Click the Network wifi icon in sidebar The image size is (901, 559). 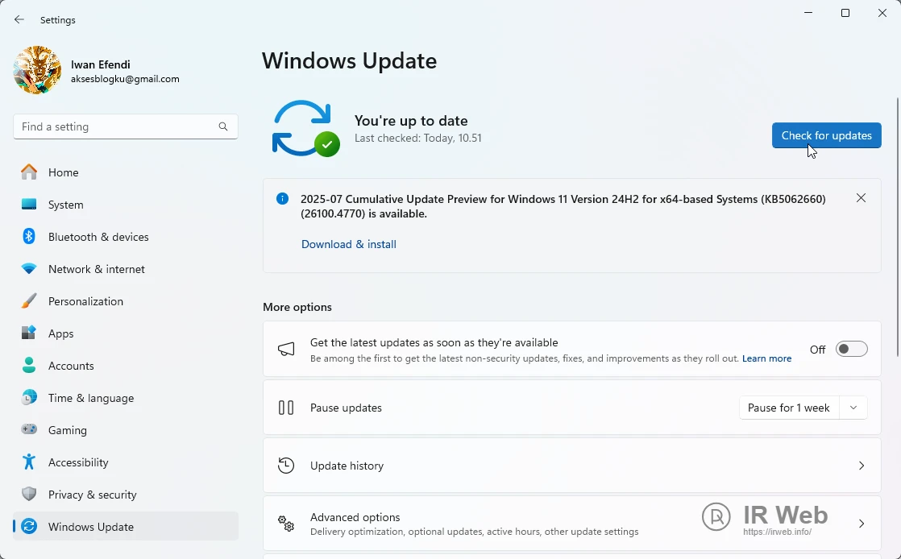(x=29, y=268)
